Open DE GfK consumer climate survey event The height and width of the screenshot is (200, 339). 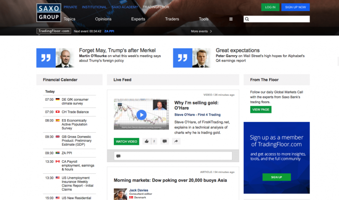pos(75,101)
